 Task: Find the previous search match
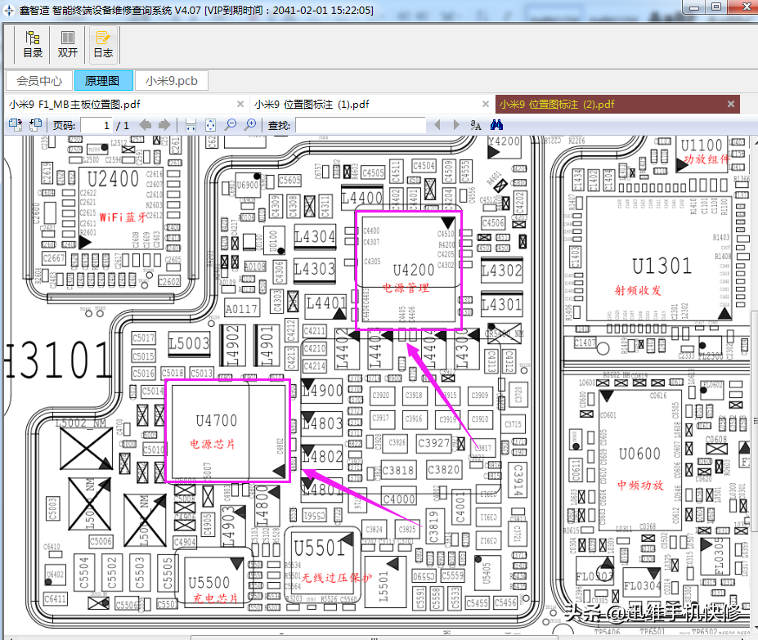click(x=437, y=125)
